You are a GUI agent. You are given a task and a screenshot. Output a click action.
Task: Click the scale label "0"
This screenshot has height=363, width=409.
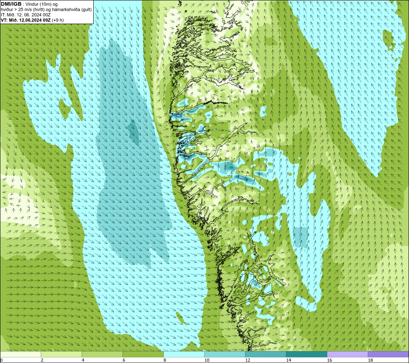[x=2, y=360]
